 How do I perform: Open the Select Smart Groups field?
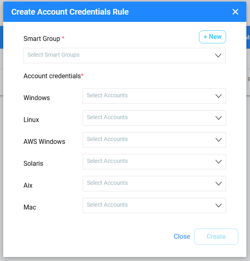click(118, 56)
